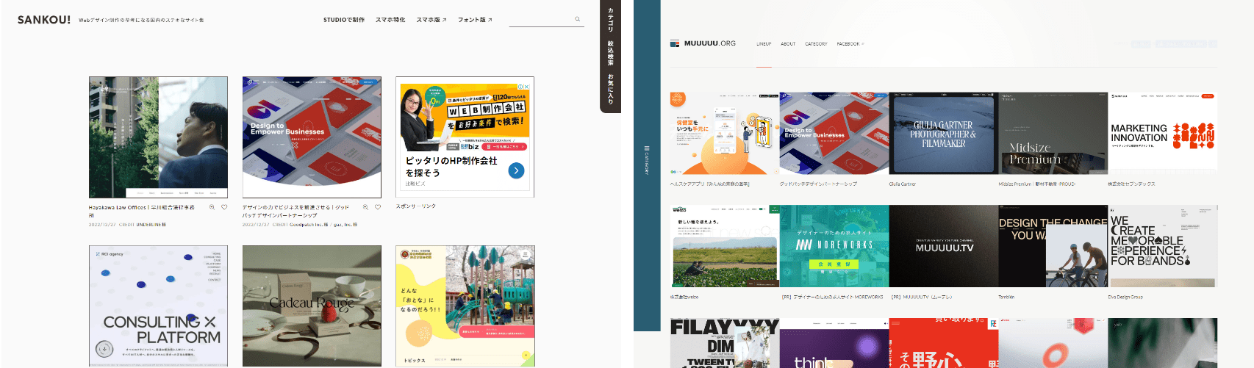Favorite the Hayakawa Law Offices card (heart)
The width and height of the screenshot is (1254, 368).
pyautogui.click(x=224, y=207)
